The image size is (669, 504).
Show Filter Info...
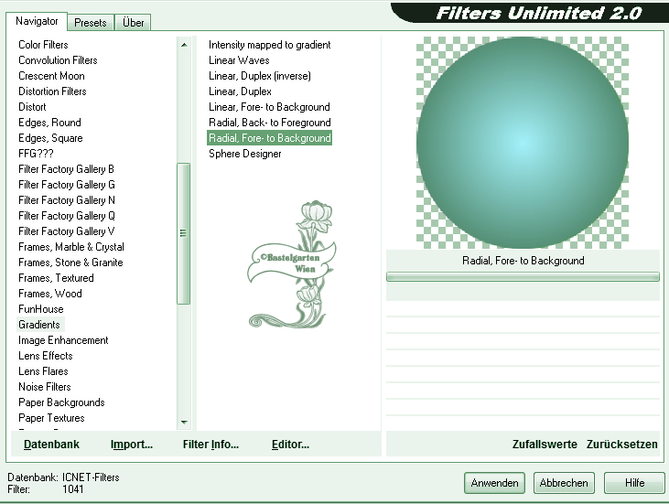[x=210, y=445]
